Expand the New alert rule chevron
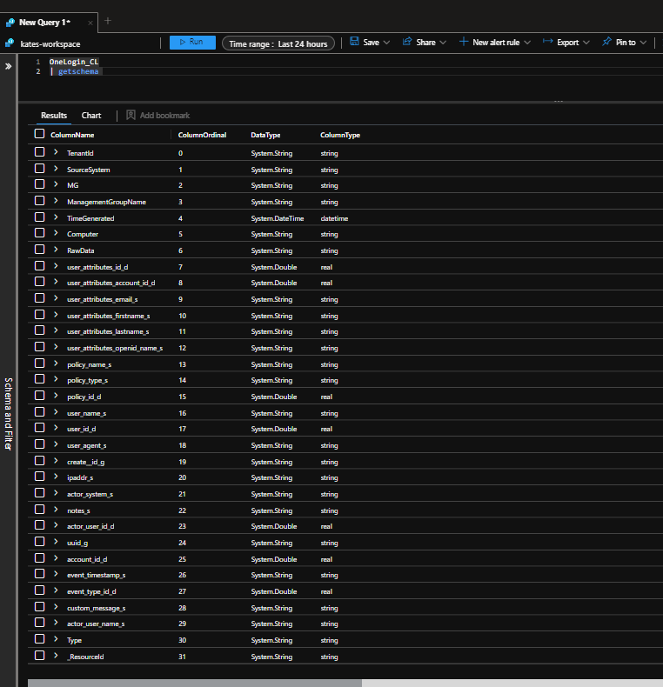The width and height of the screenshot is (663, 687). [527, 43]
